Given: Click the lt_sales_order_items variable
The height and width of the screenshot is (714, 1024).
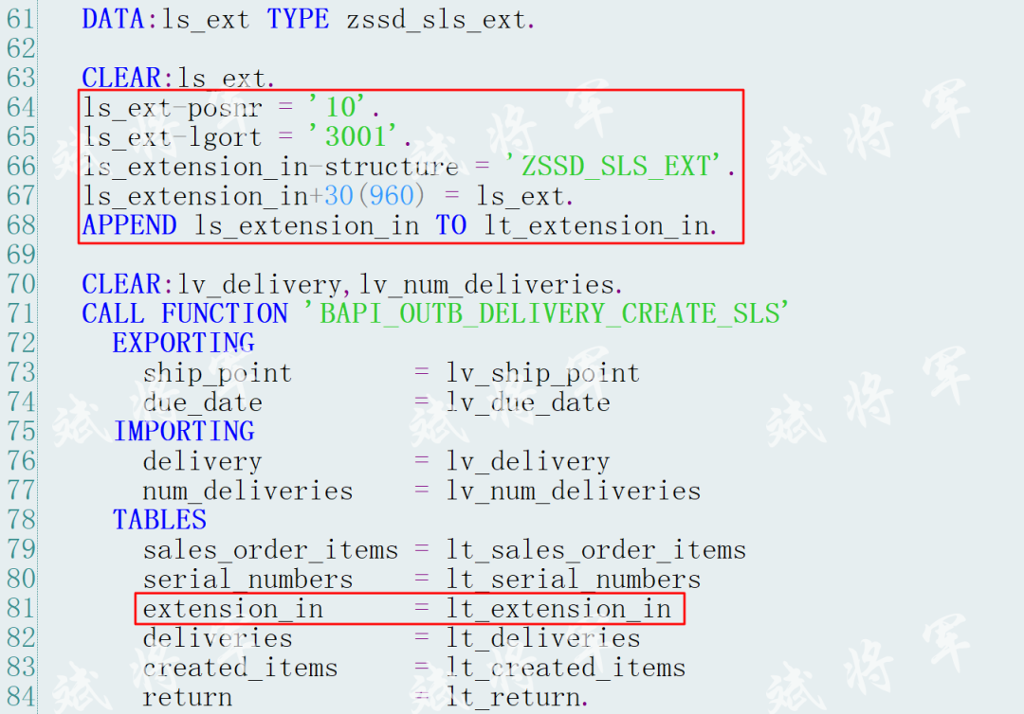Looking at the screenshot, I should click(x=596, y=549).
